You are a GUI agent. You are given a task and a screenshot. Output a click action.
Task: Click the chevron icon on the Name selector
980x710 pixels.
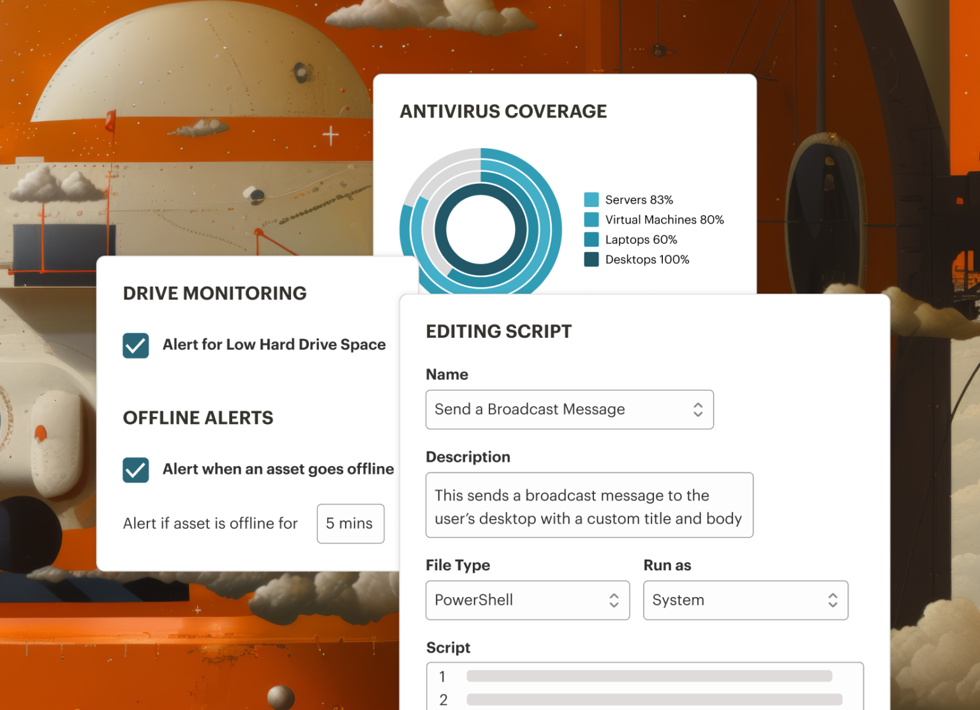point(699,409)
